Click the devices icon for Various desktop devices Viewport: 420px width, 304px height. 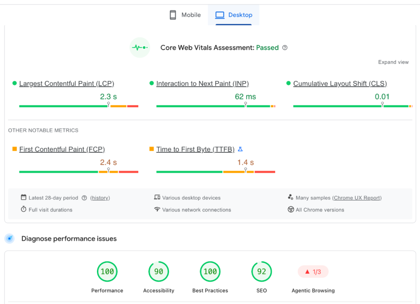point(157,197)
